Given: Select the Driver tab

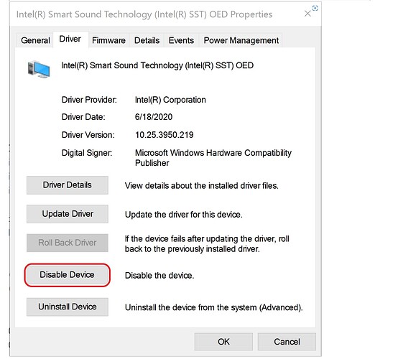Looking at the screenshot, I should click(x=70, y=39).
